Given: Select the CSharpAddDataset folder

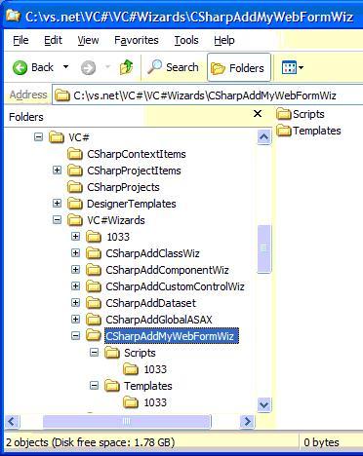Looking at the screenshot, I should point(150,303).
